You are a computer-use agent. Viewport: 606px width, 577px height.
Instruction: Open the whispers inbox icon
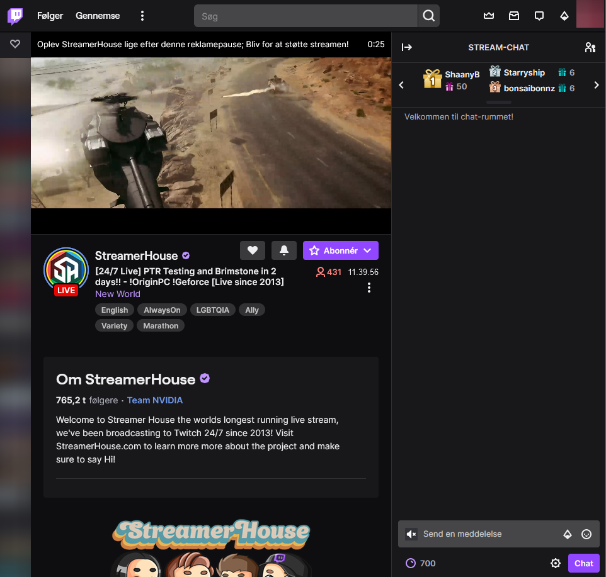coord(513,16)
